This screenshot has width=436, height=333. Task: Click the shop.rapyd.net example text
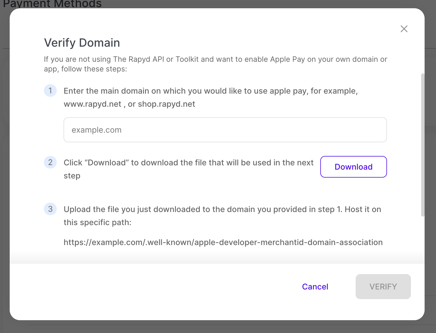[166, 104]
